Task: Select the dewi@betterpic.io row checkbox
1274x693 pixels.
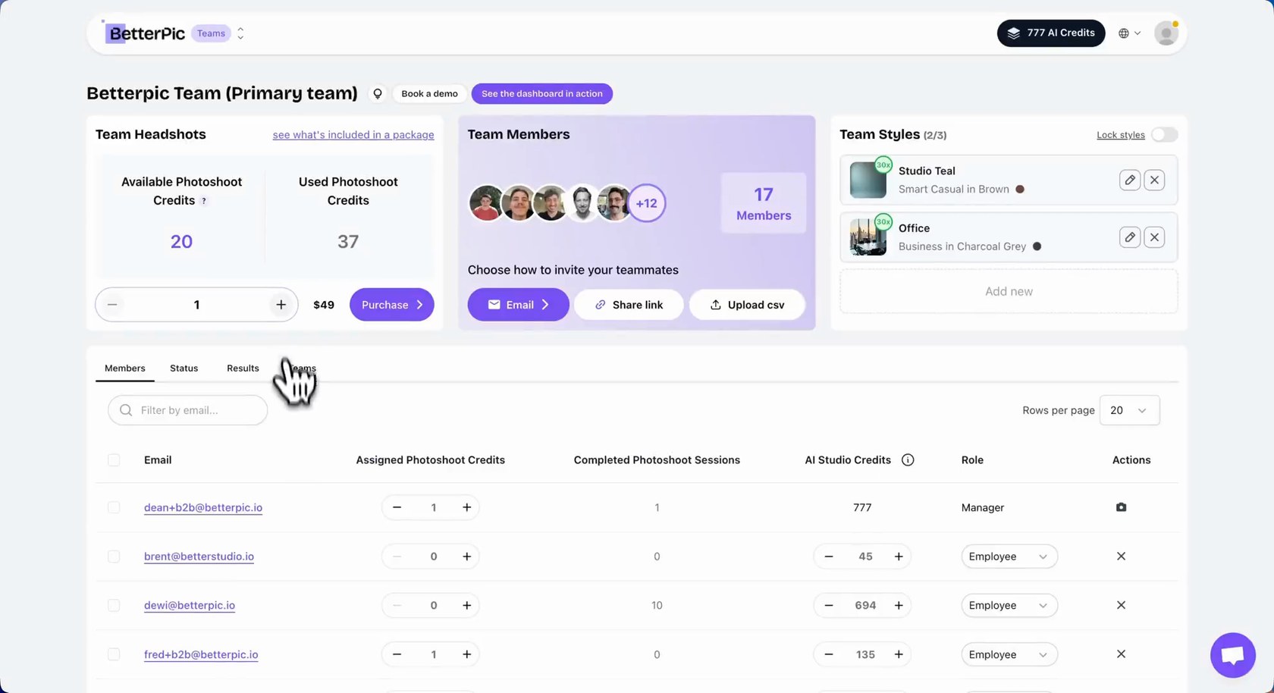Action: 114,605
